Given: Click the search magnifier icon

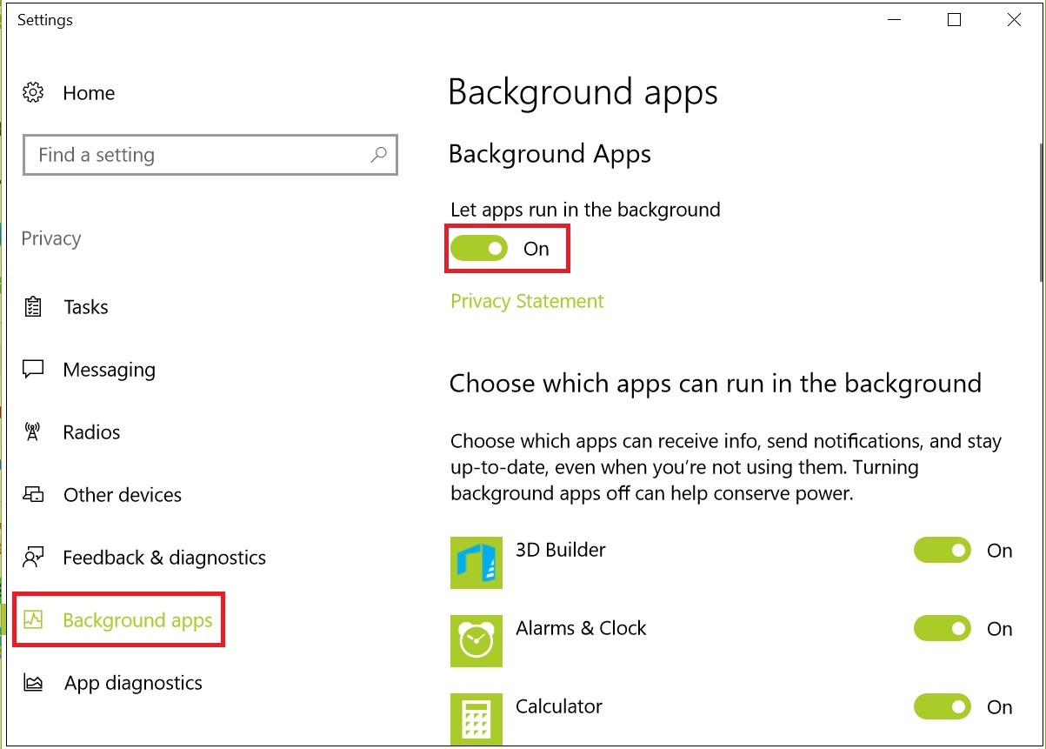Looking at the screenshot, I should [378, 155].
